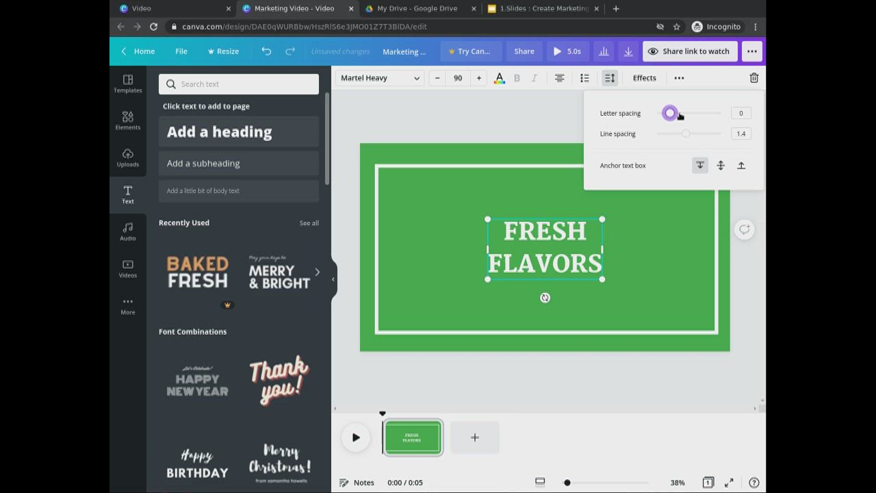Open the text color picker
Screen dimensions: 876x493
pos(499,77)
